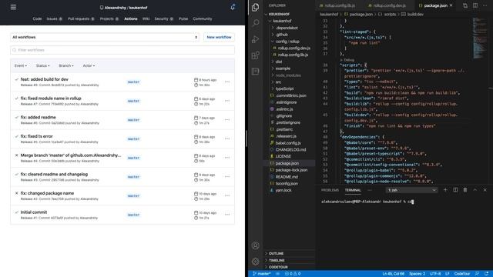Go to the Code tab in Gitea
The image size is (493, 277).
(37, 18)
